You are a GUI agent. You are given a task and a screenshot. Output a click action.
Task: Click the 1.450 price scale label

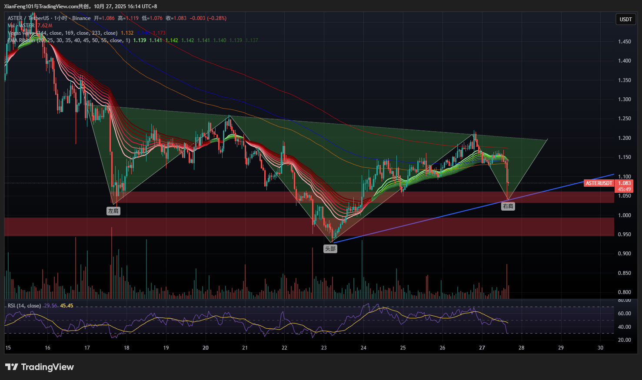coord(625,42)
